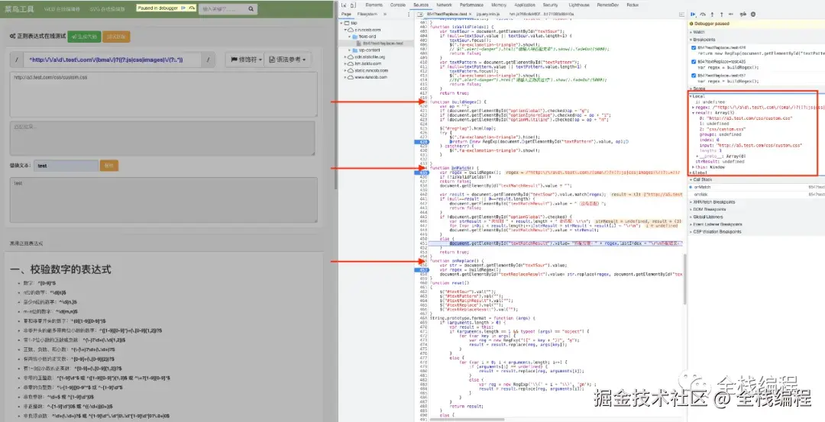Step over next function call
This screenshot has height=422, width=825.
tap(703, 14)
